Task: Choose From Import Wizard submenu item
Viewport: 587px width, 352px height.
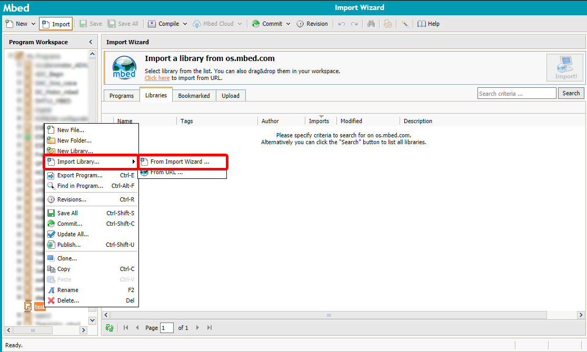Action: 180,162
